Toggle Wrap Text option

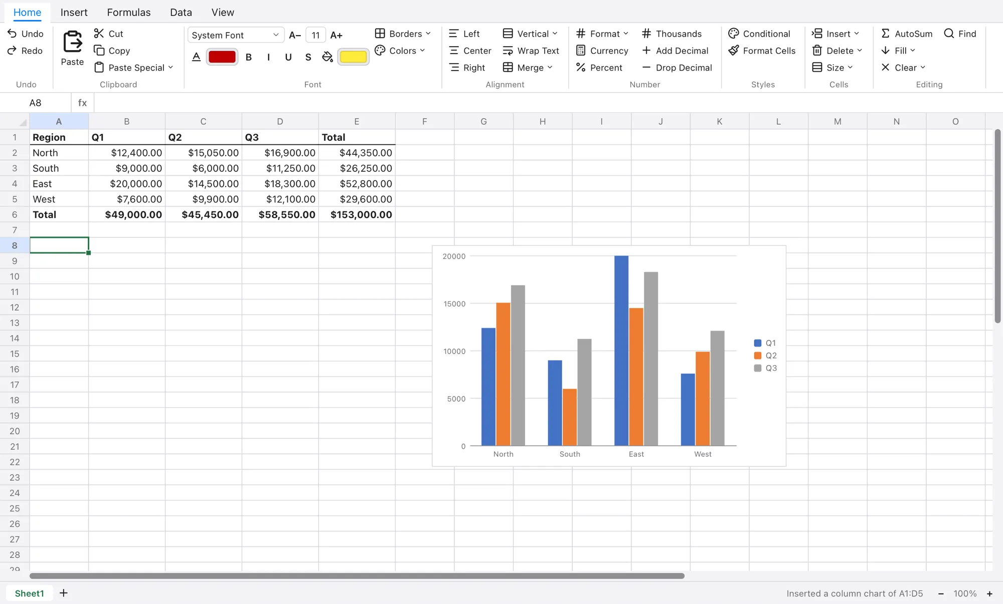pos(531,51)
